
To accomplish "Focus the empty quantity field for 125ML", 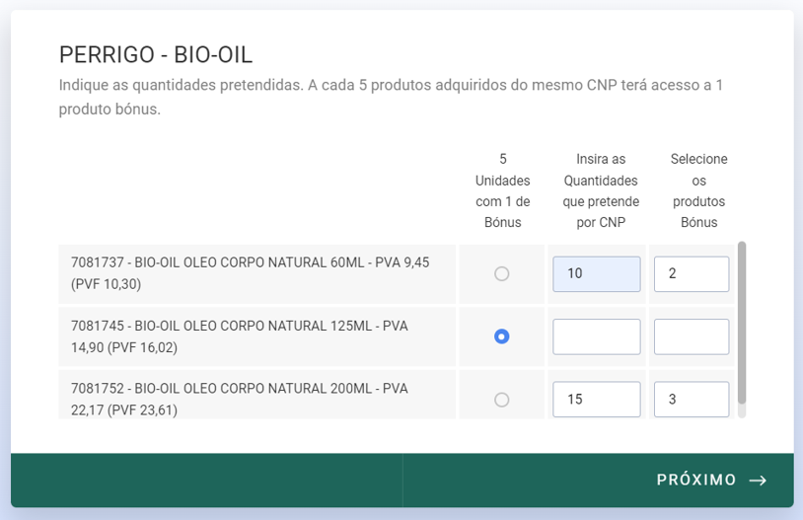I will [596, 336].
